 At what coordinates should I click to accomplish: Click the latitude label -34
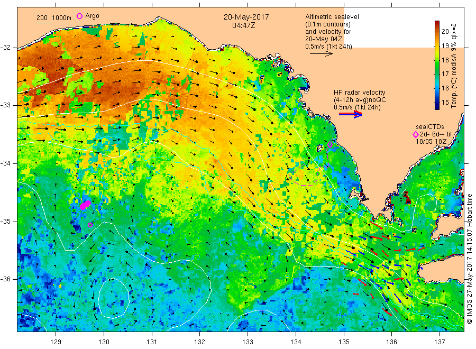(x=6, y=163)
